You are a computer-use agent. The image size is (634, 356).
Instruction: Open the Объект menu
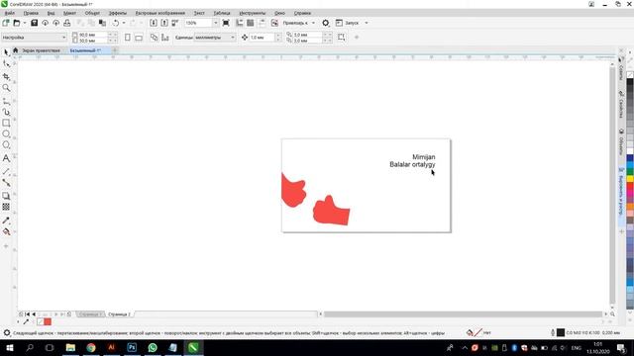point(92,13)
